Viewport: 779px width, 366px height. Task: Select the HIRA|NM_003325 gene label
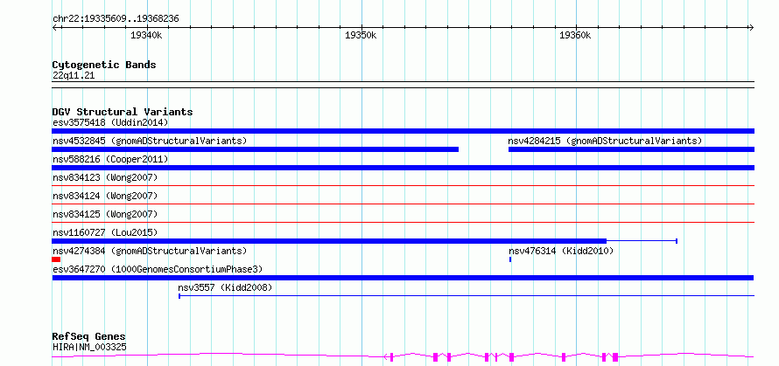[x=89, y=347]
